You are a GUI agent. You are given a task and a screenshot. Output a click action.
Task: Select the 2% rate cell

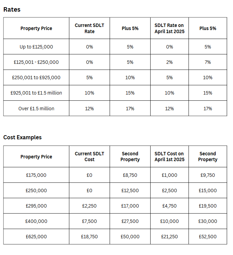(169, 62)
